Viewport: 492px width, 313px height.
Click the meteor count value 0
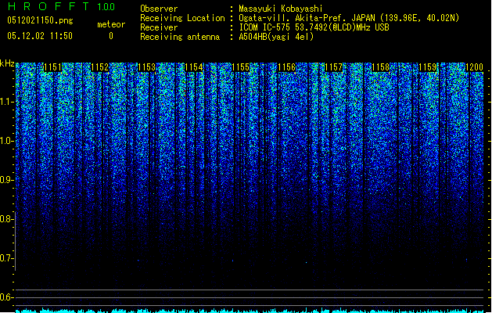pos(111,36)
